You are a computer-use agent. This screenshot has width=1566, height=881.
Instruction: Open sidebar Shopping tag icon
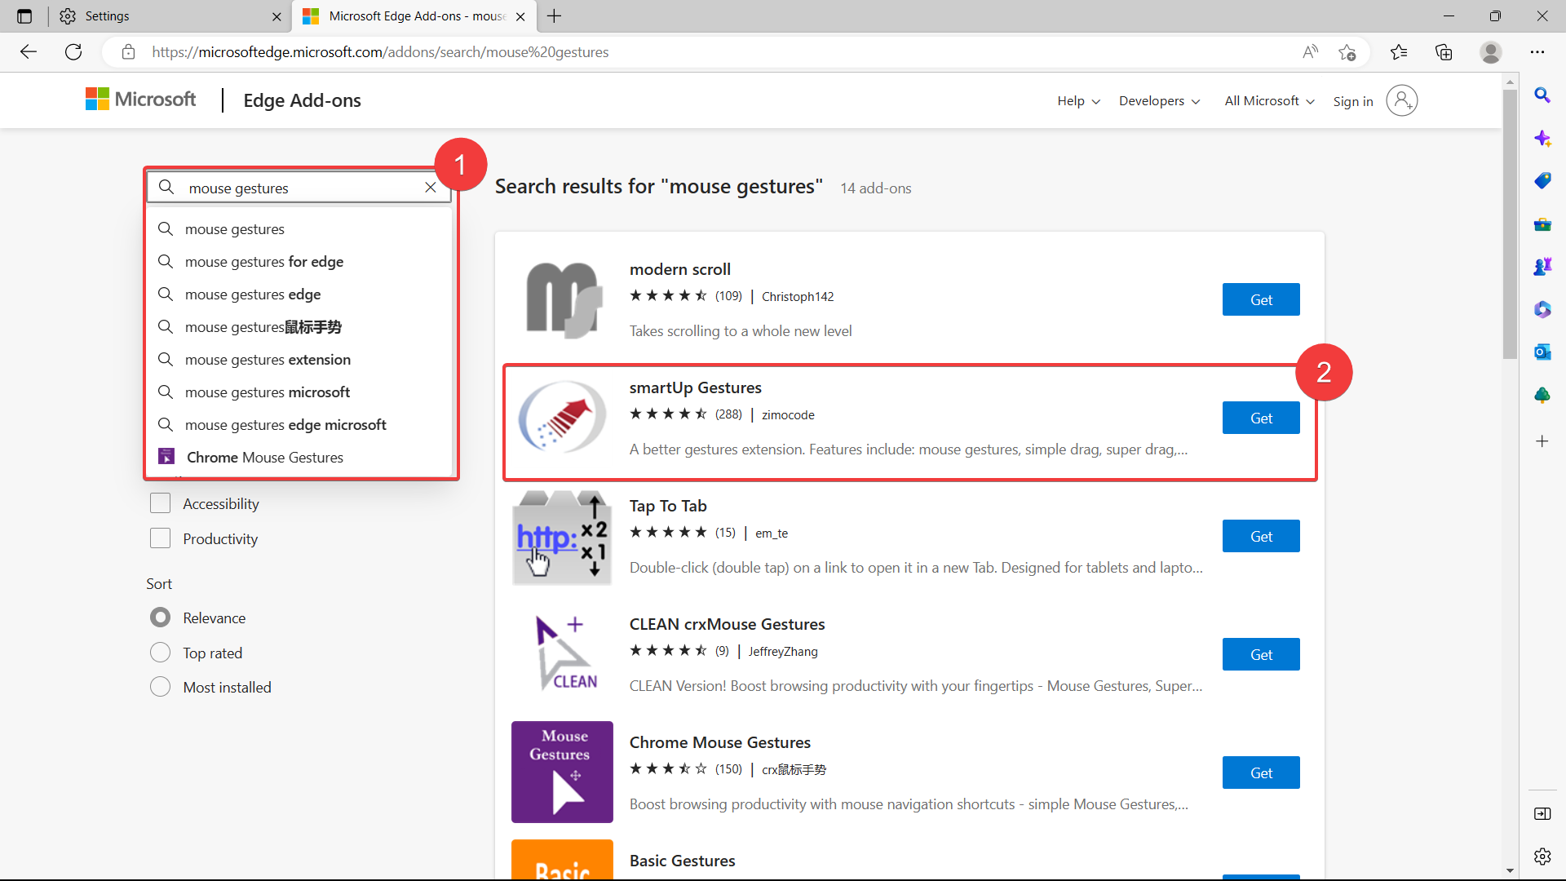click(x=1542, y=180)
